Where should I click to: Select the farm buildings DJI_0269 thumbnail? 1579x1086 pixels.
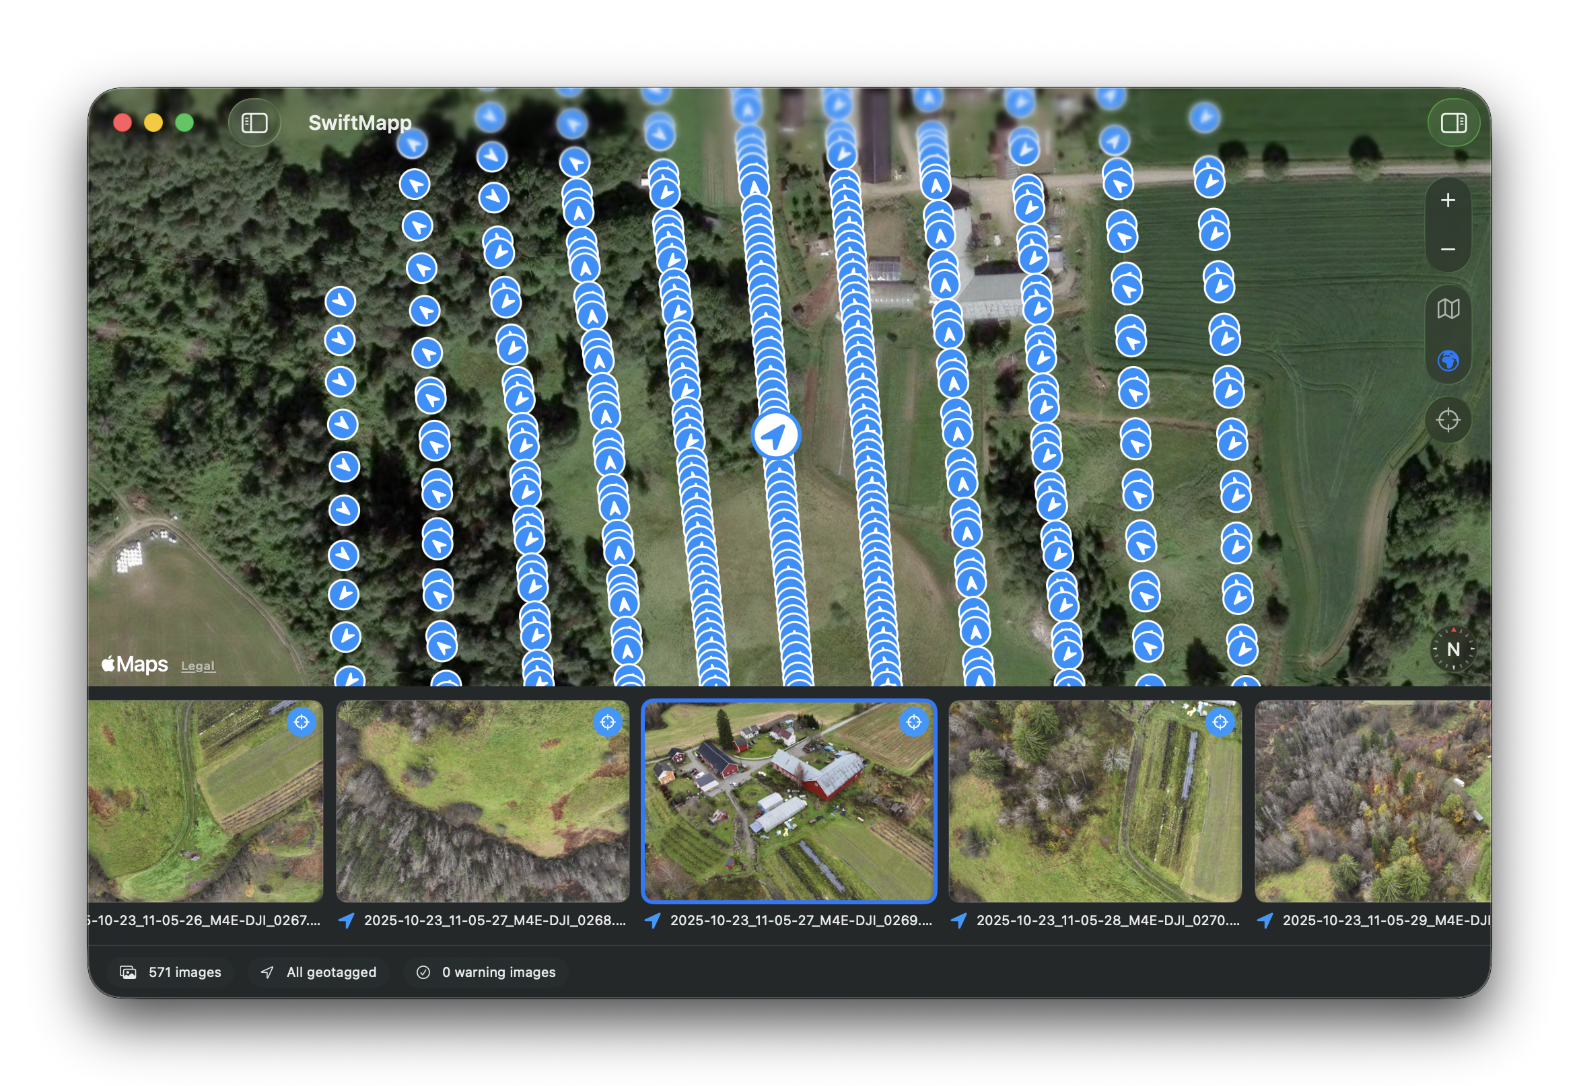[789, 801]
